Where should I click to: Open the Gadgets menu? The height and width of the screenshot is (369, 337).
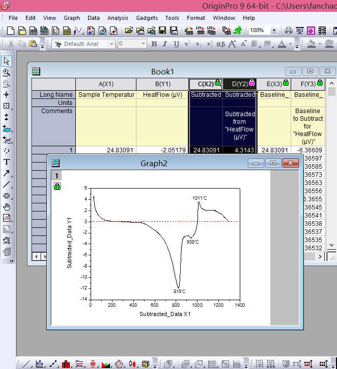(x=147, y=18)
